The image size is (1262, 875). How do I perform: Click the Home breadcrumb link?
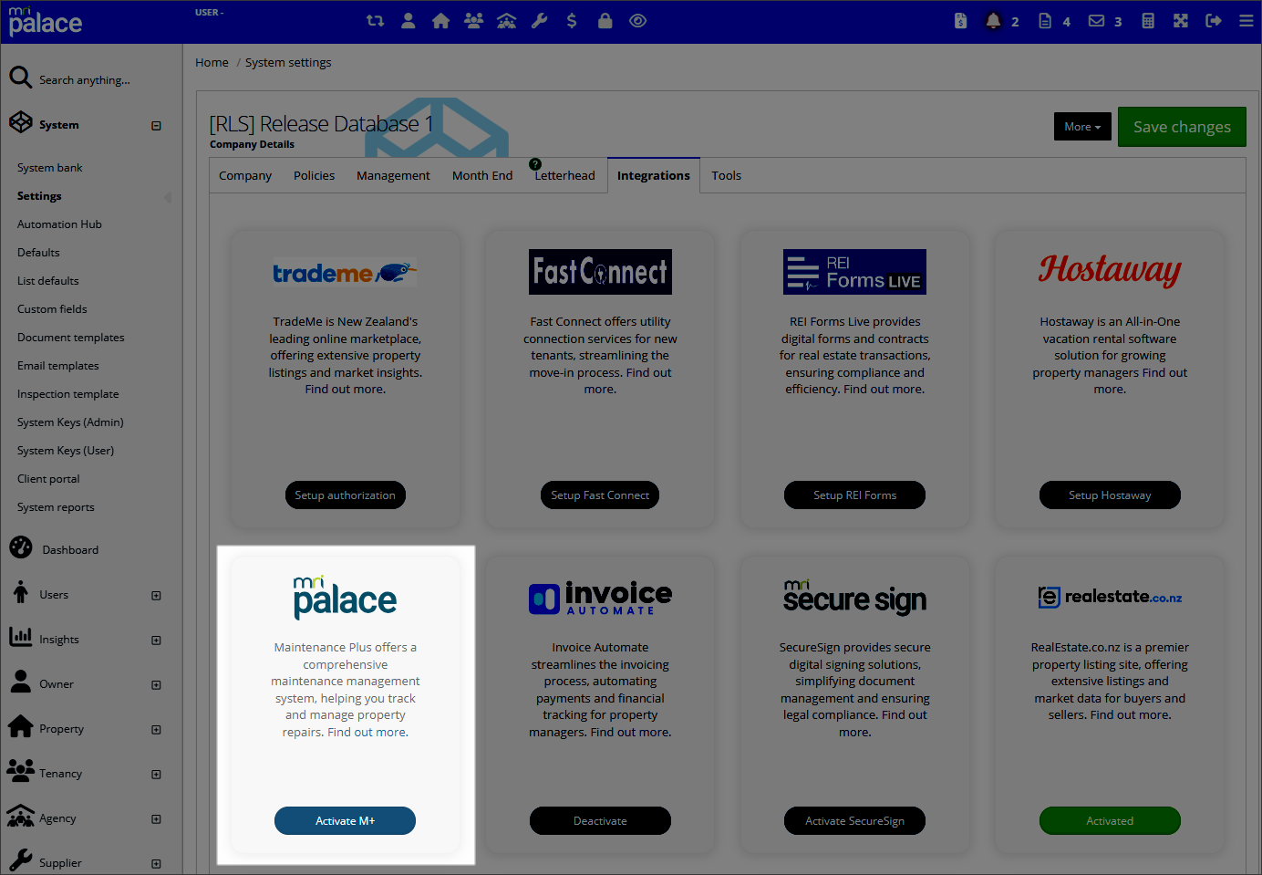click(x=212, y=63)
